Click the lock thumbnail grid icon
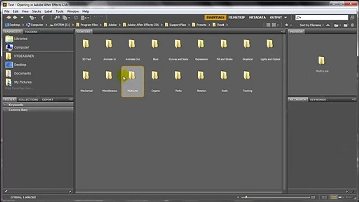Image resolution: width=359 pixels, height=202 pixels. pyautogui.click(x=325, y=197)
